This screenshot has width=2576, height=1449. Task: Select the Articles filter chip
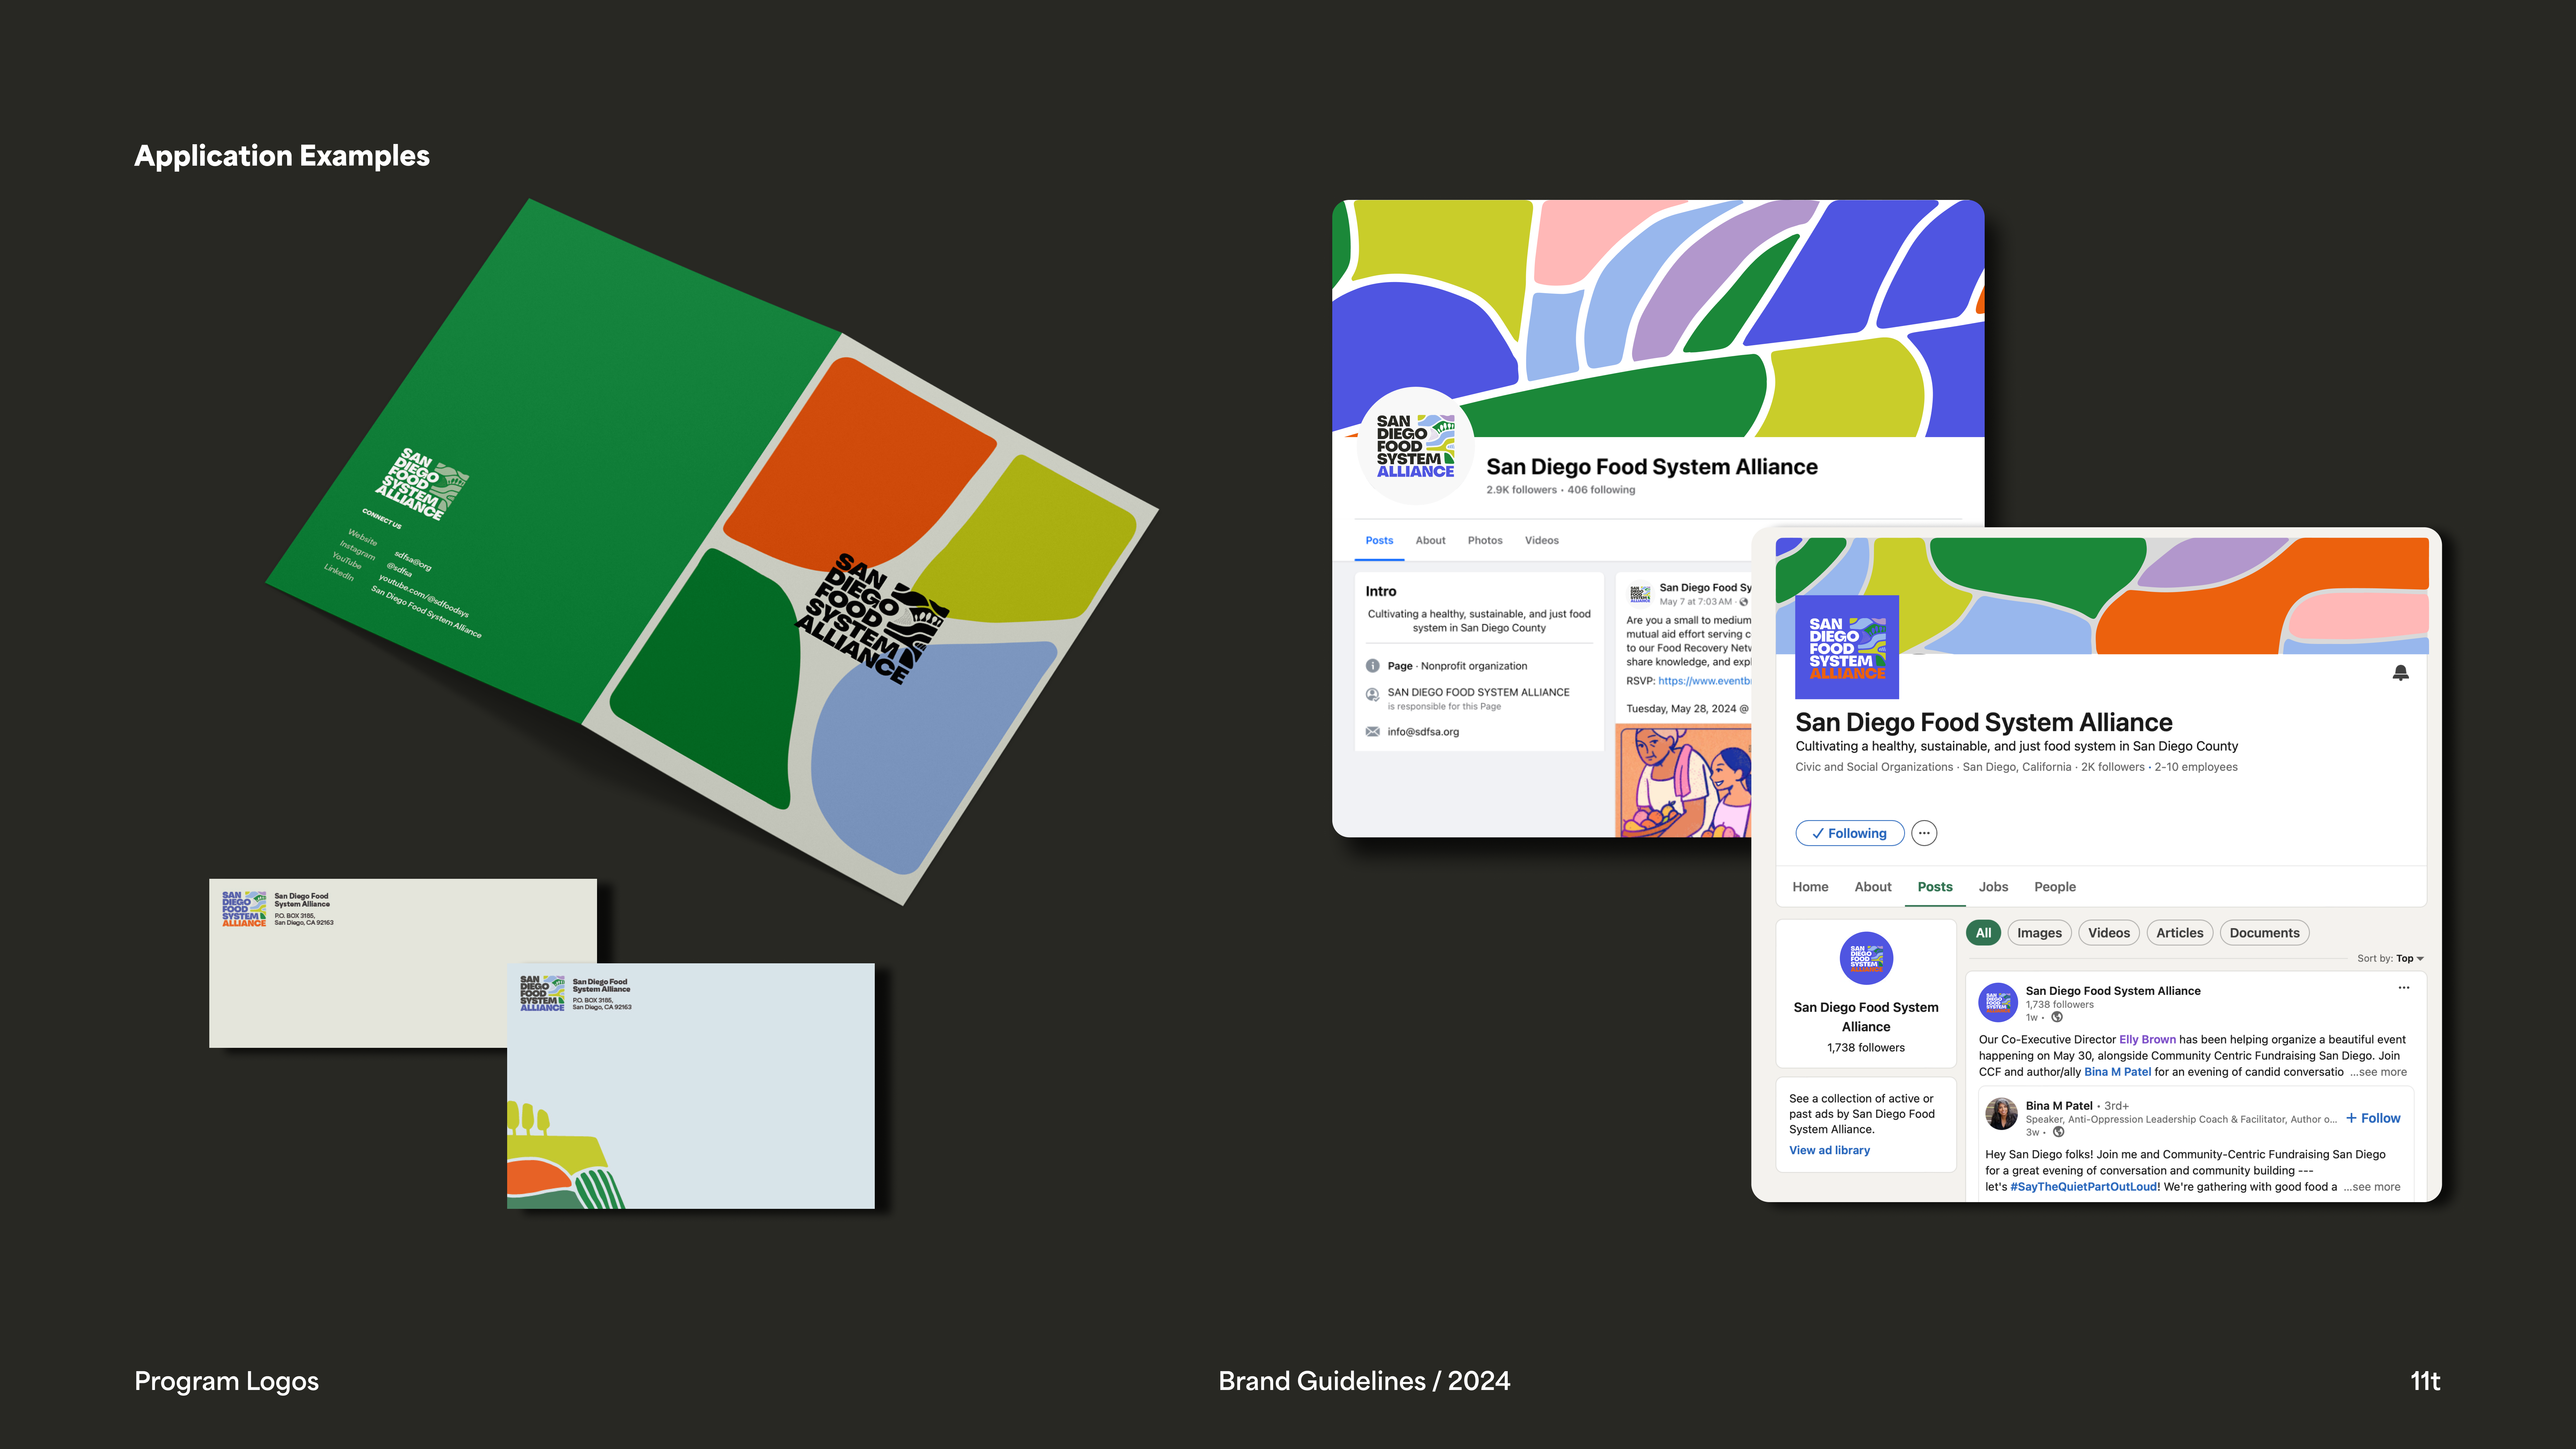click(2179, 933)
